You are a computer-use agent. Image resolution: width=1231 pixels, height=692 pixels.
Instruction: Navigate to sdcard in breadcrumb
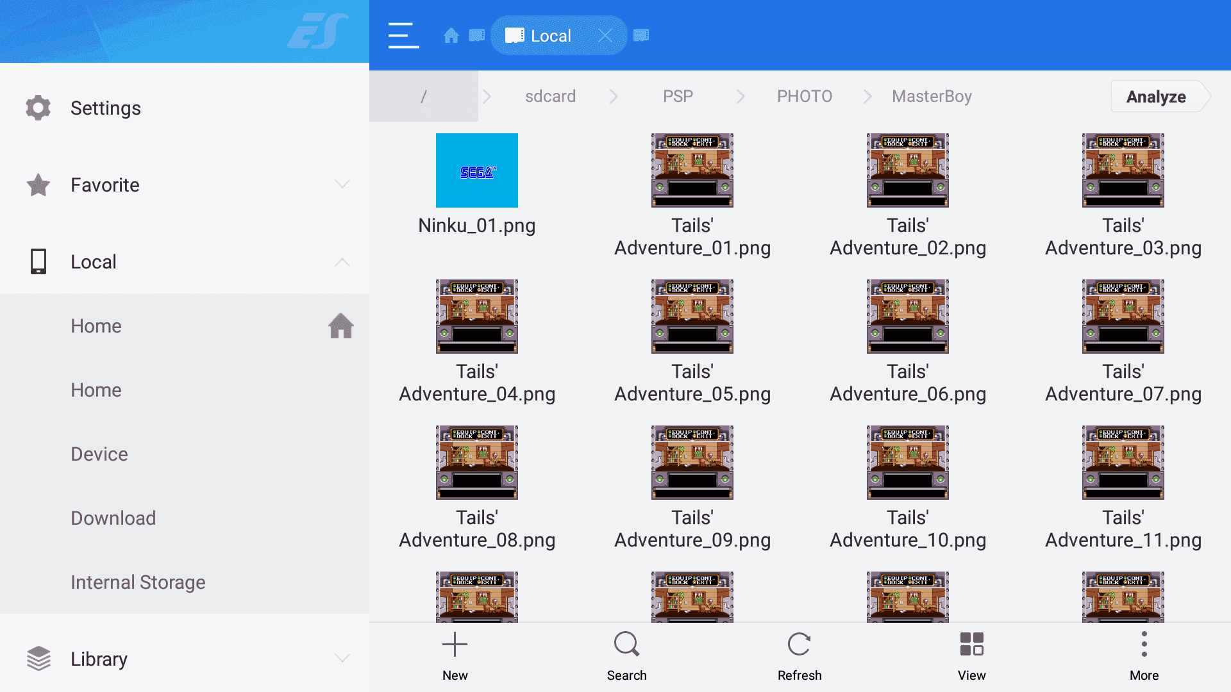(x=550, y=96)
